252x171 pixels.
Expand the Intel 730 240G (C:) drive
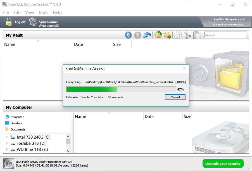pos(7,137)
